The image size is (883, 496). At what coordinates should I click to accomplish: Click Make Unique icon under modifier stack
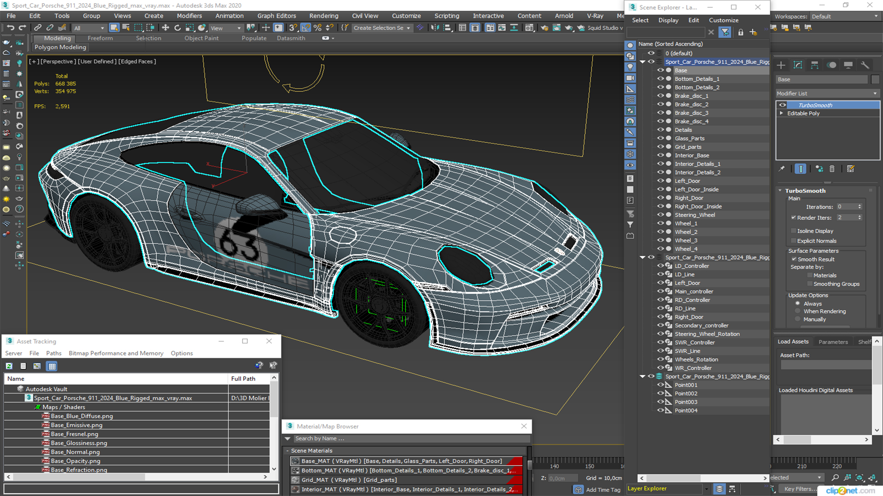coord(819,169)
